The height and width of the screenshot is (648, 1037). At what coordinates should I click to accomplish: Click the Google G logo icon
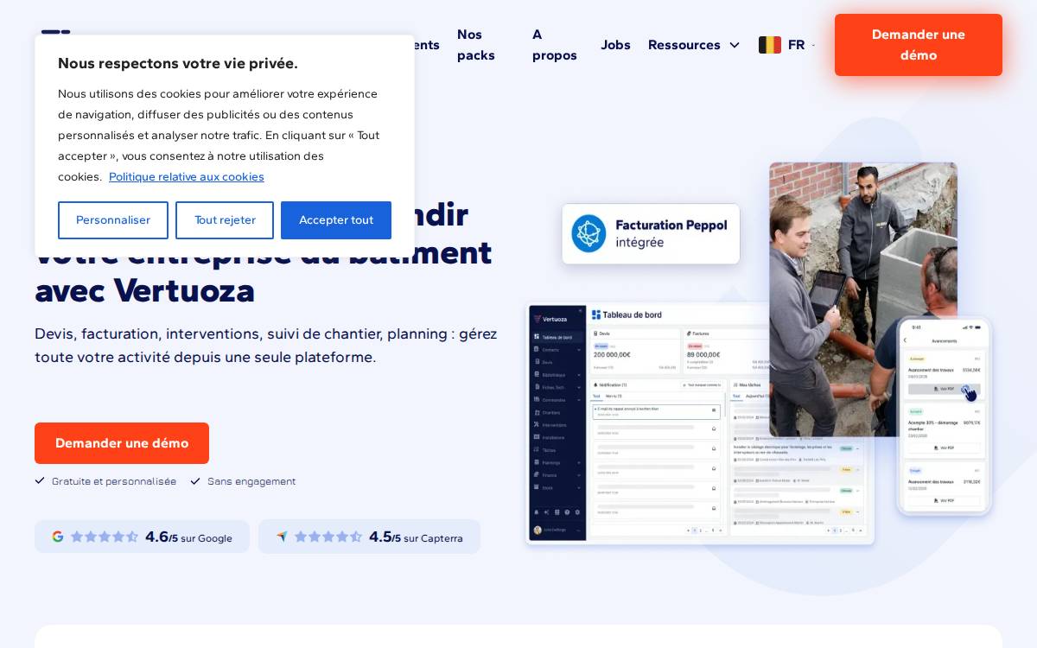58,537
